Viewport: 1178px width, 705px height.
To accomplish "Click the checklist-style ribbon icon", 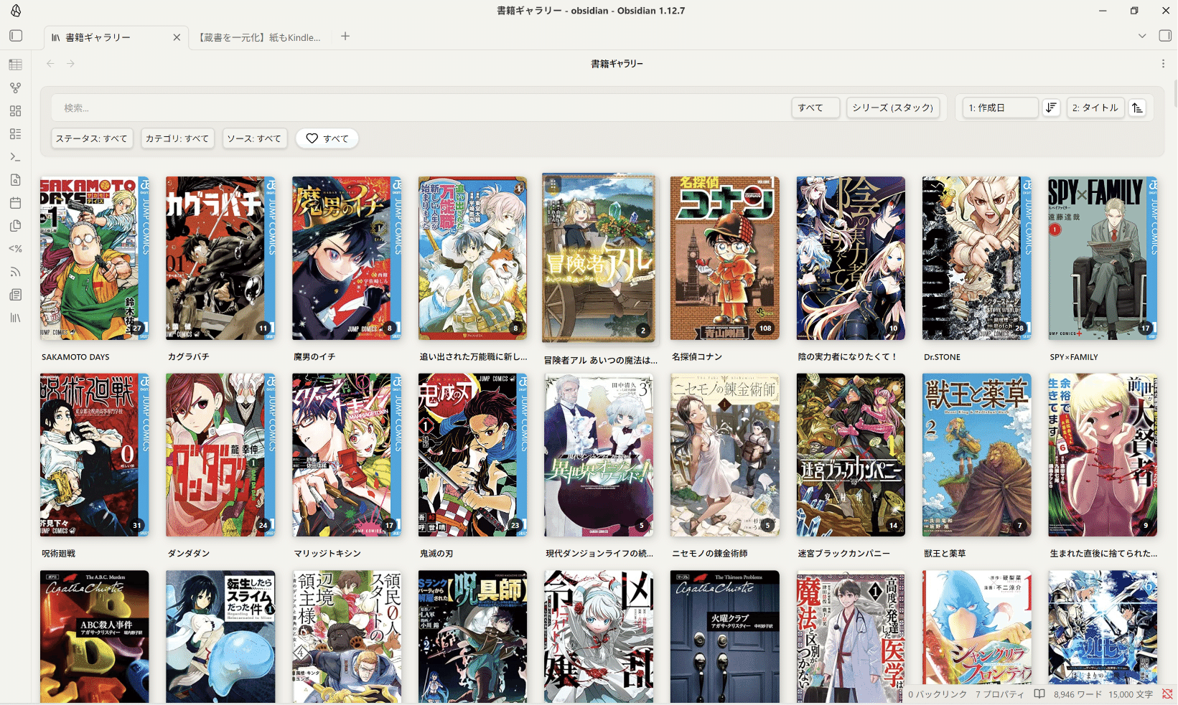I will coord(15,133).
